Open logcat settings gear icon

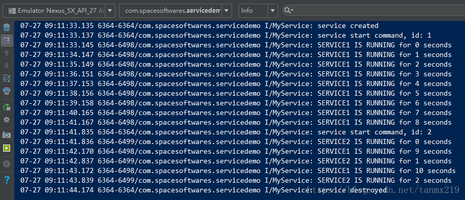pos(7,120)
